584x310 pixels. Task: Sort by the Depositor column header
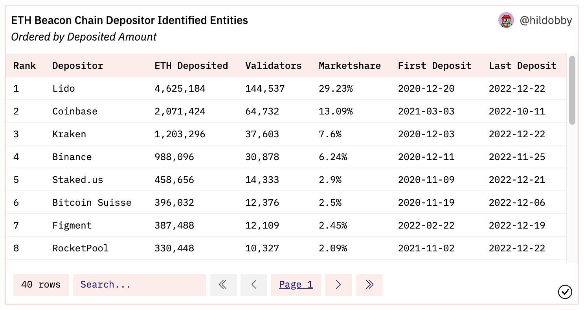point(78,66)
